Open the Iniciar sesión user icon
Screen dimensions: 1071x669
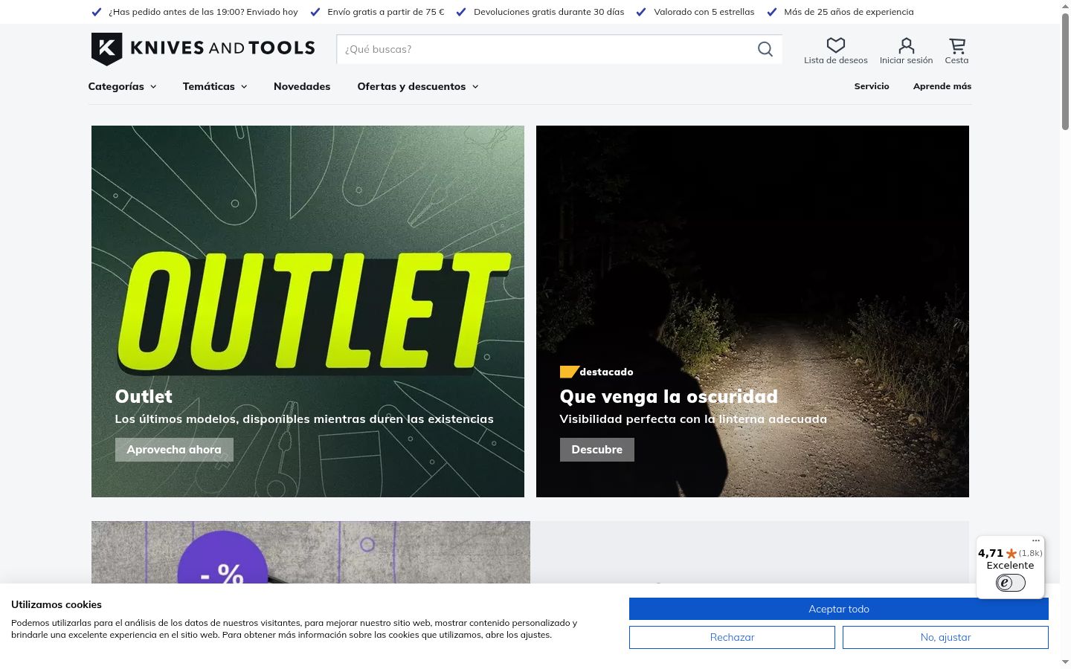coord(906,45)
